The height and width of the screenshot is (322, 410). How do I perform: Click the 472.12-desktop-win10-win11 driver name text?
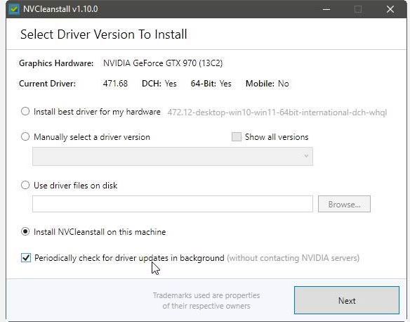tap(277, 112)
